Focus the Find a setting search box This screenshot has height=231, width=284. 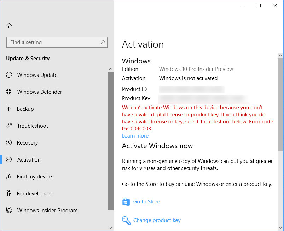(57, 42)
